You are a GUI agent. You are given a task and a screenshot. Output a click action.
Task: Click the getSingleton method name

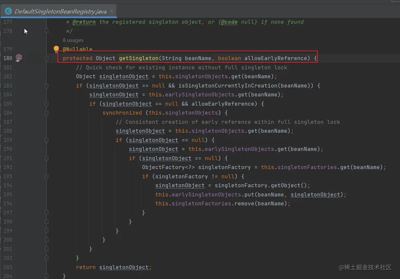139,58
